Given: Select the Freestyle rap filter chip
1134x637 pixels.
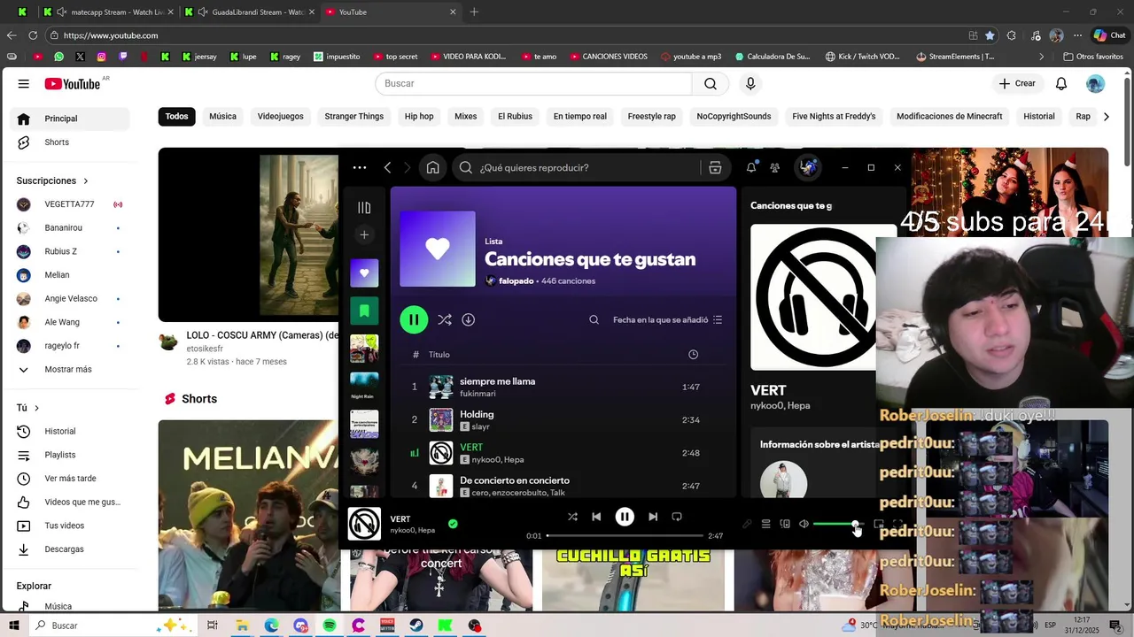Looking at the screenshot, I should click(651, 117).
